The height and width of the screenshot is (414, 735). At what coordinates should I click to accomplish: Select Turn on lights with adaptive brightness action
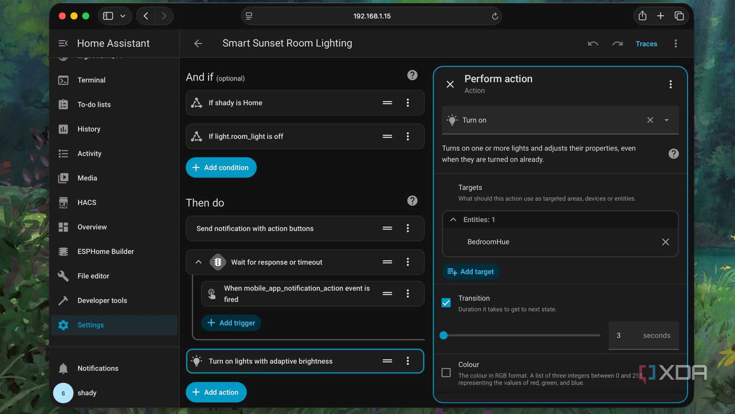coord(305,361)
